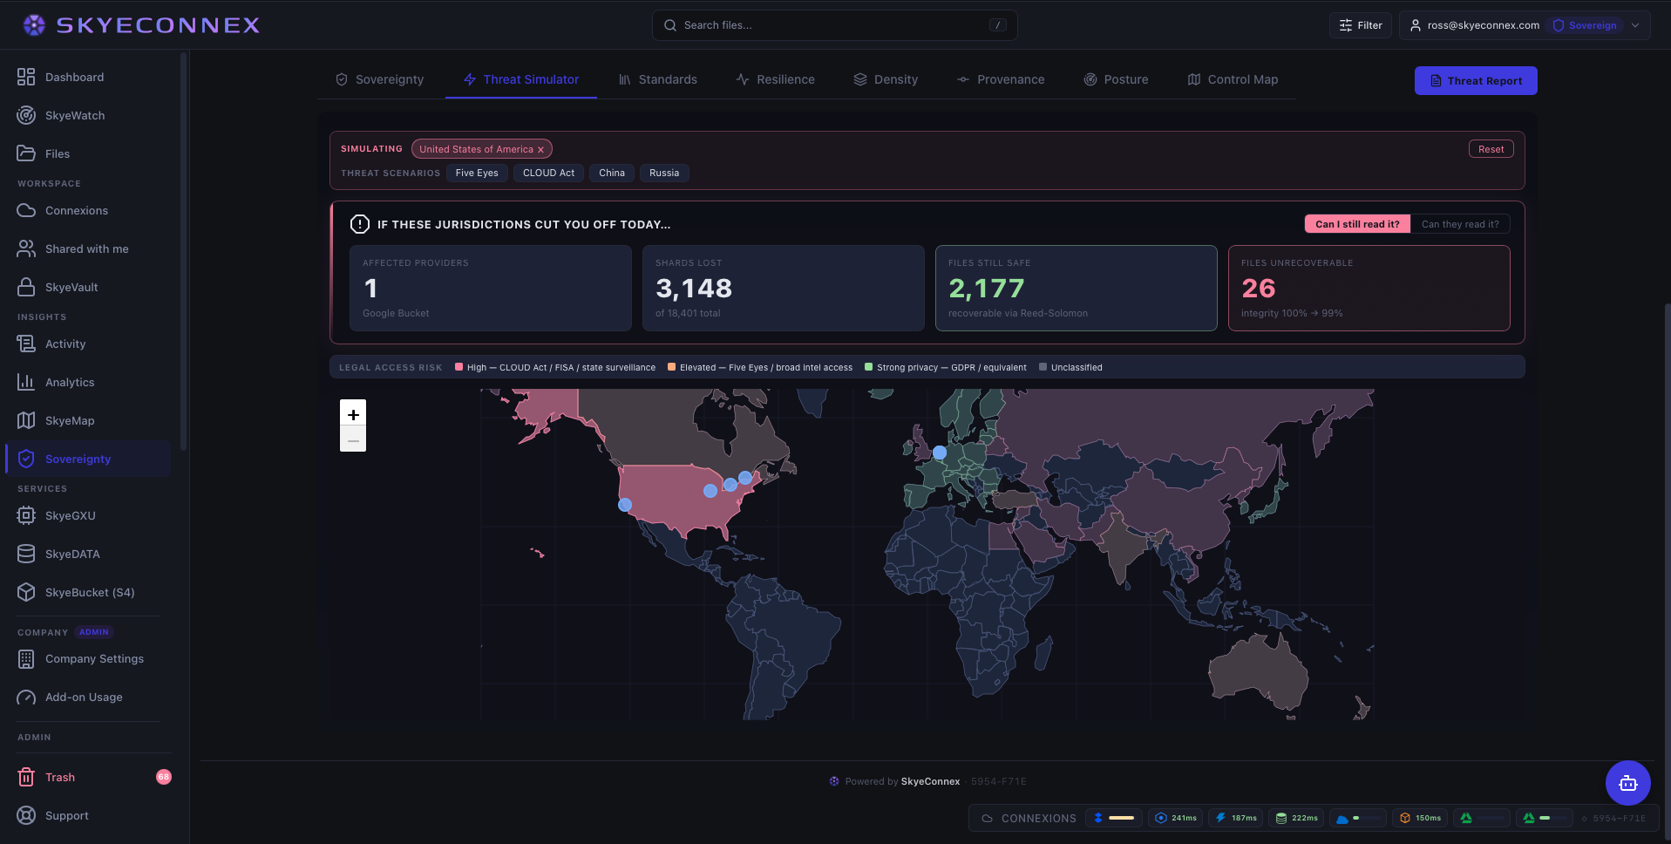1671x844 pixels.
Task: Click the 150ms bucket connexion chip
Action: [1419, 818]
